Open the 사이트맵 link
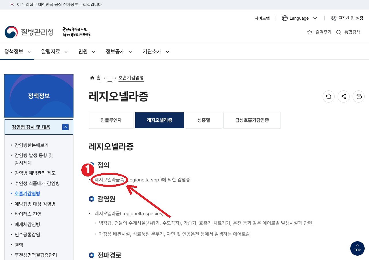The image size is (369, 260). (x=262, y=18)
